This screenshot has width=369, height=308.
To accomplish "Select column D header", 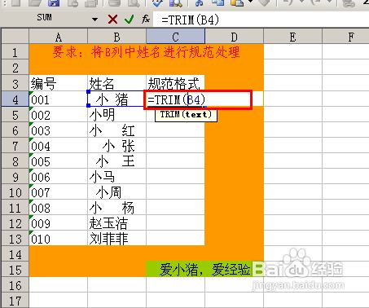I will (234, 37).
